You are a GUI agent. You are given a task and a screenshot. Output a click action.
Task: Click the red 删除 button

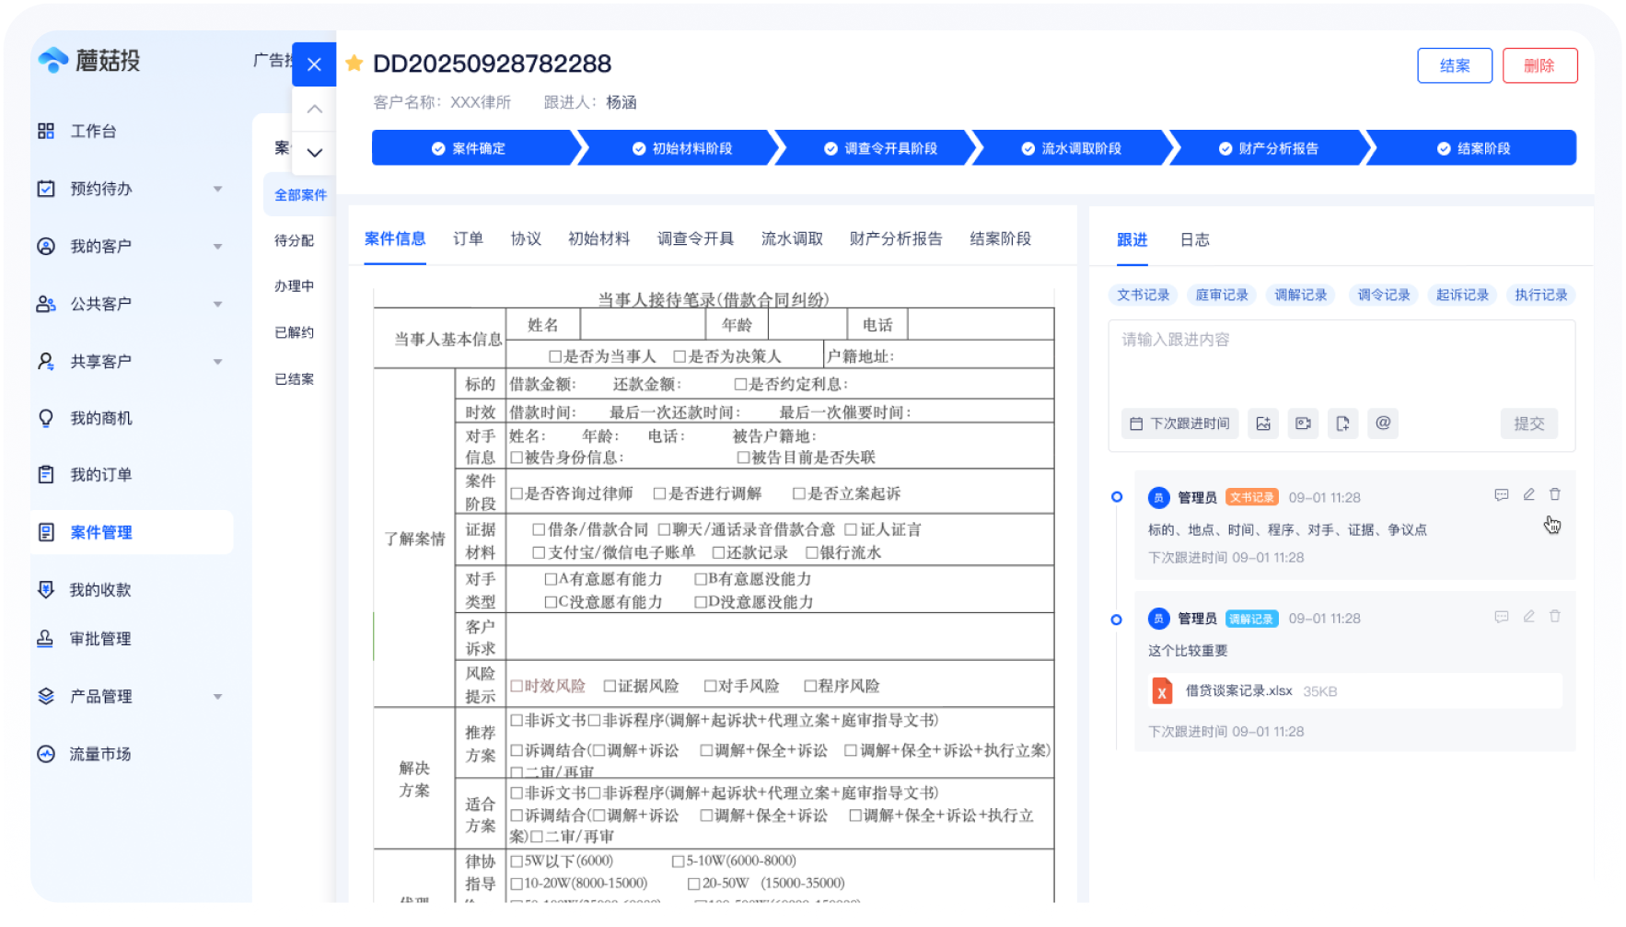coord(1539,65)
